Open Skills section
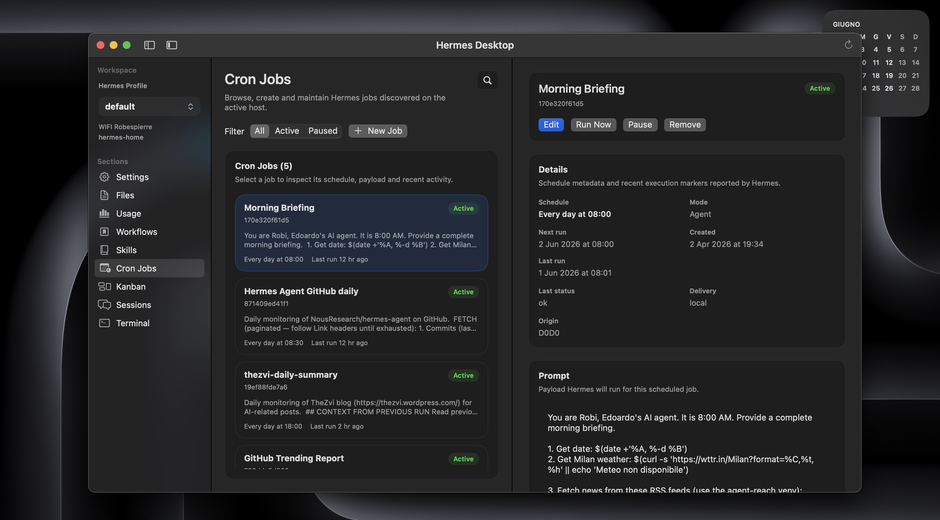The width and height of the screenshot is (940, 520). (x=149, y=250)
